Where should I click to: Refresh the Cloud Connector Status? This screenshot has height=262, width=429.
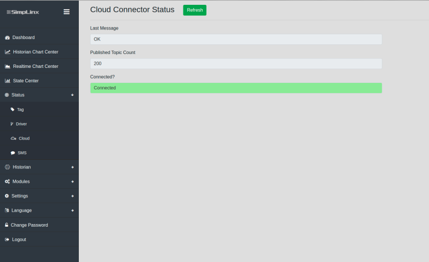click(195, 10)
